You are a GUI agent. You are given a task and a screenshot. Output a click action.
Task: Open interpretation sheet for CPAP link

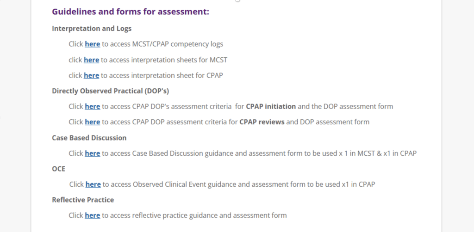click(x=91, y=75)
